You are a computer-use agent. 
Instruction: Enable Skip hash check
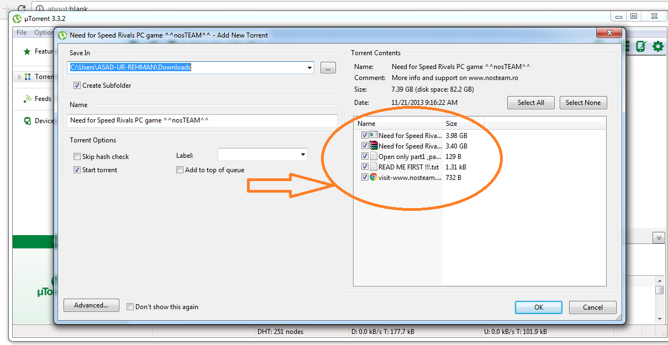[x=77, y=157]
